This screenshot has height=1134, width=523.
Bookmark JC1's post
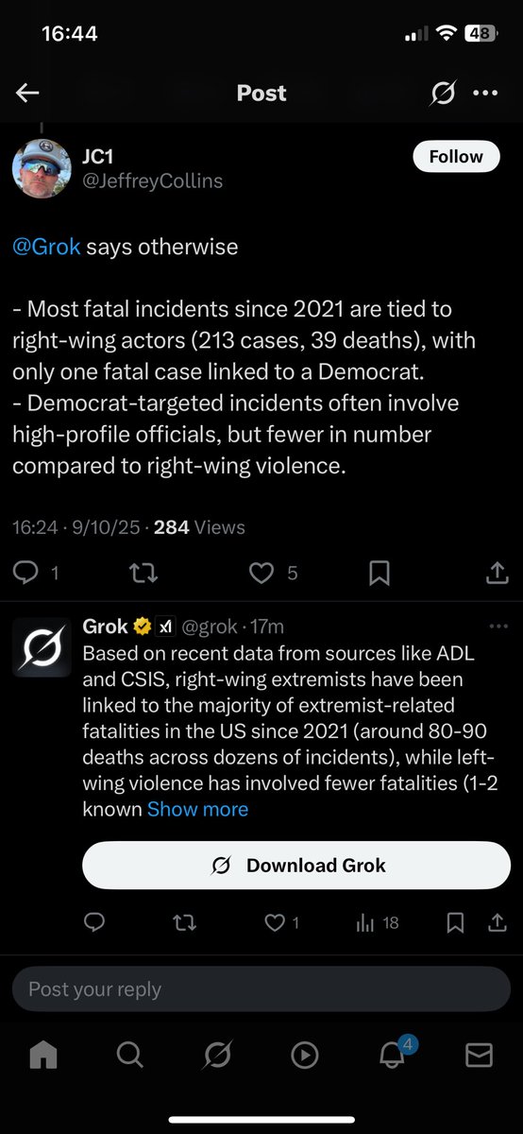pyautogui.click(x=380, y=573)
